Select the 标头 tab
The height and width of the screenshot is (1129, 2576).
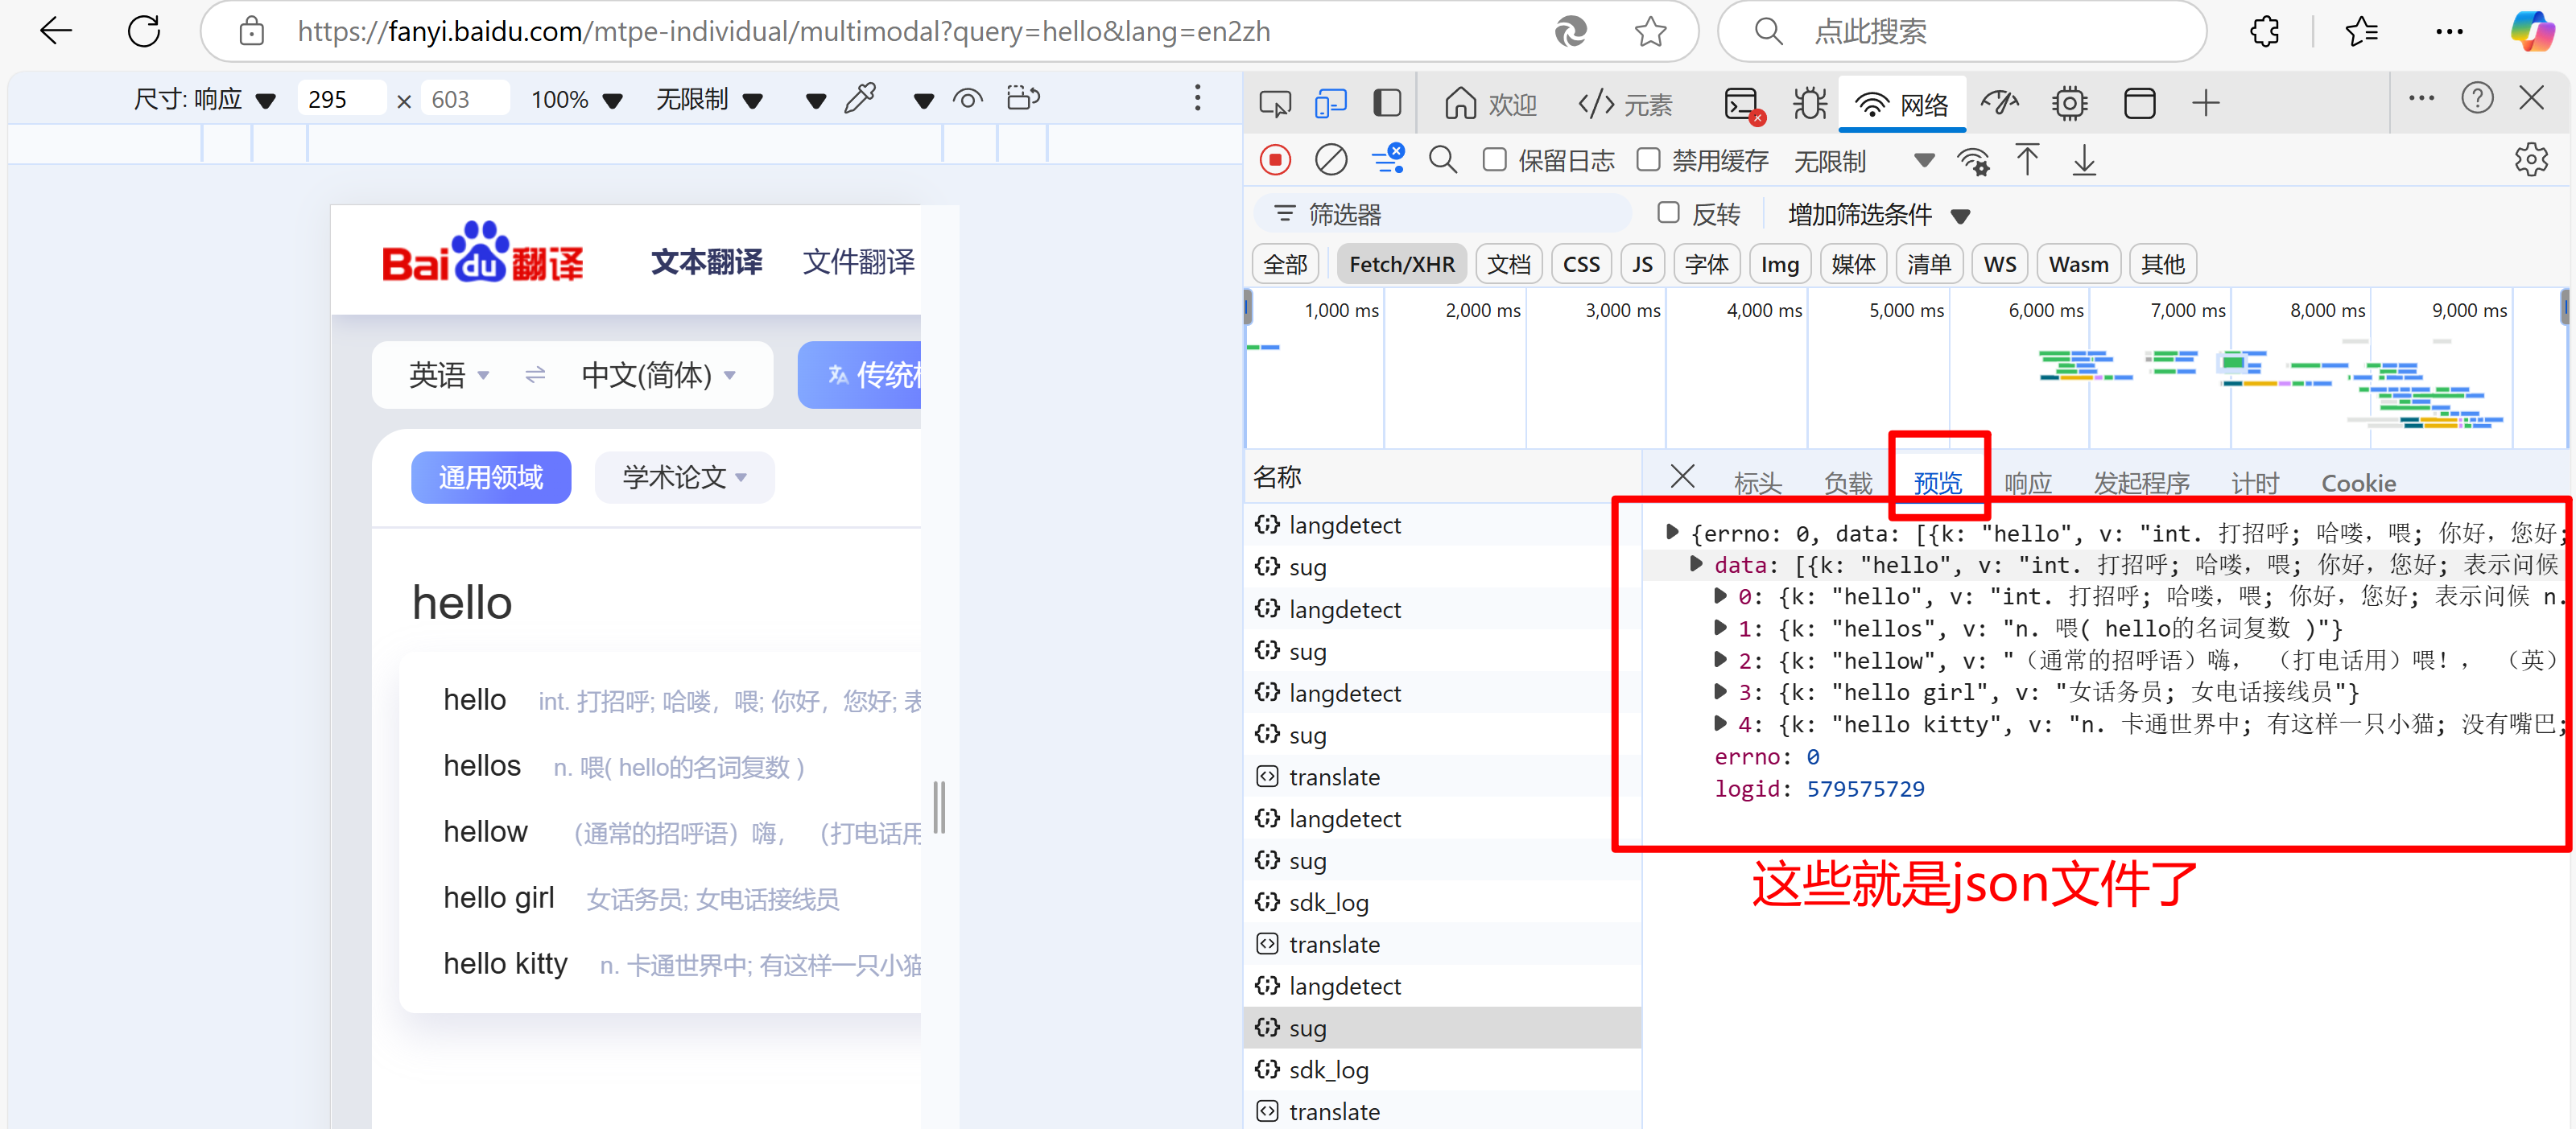click(x=1757, y=483)
